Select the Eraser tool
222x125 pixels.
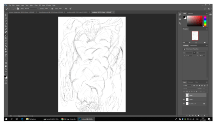(x=6, y=43)
